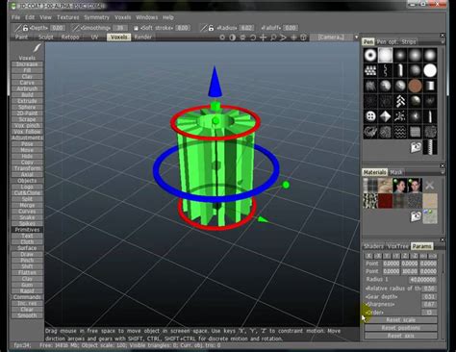The image size is (456, 352).
Task: Open the Voxels menu in menu bar
Action: [123, 17]
